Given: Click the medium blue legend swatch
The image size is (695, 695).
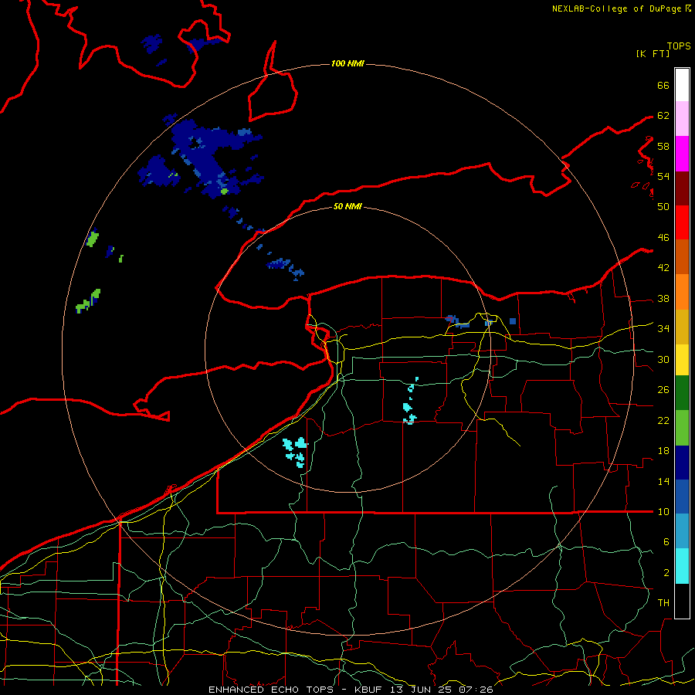Looking at the screenshot, I should [682, 497].
